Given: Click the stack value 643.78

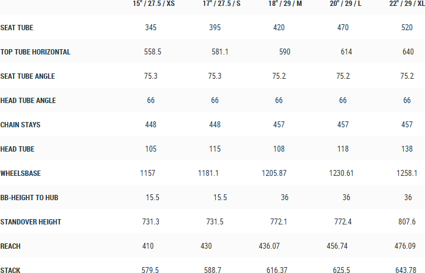Looking at the screenshot, I should pos(406,271).
